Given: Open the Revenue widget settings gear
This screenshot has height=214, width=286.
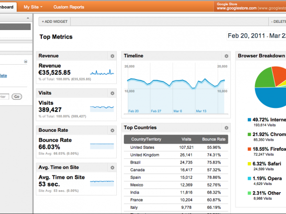Looking at the screenshot, I should tap(112, 56).
